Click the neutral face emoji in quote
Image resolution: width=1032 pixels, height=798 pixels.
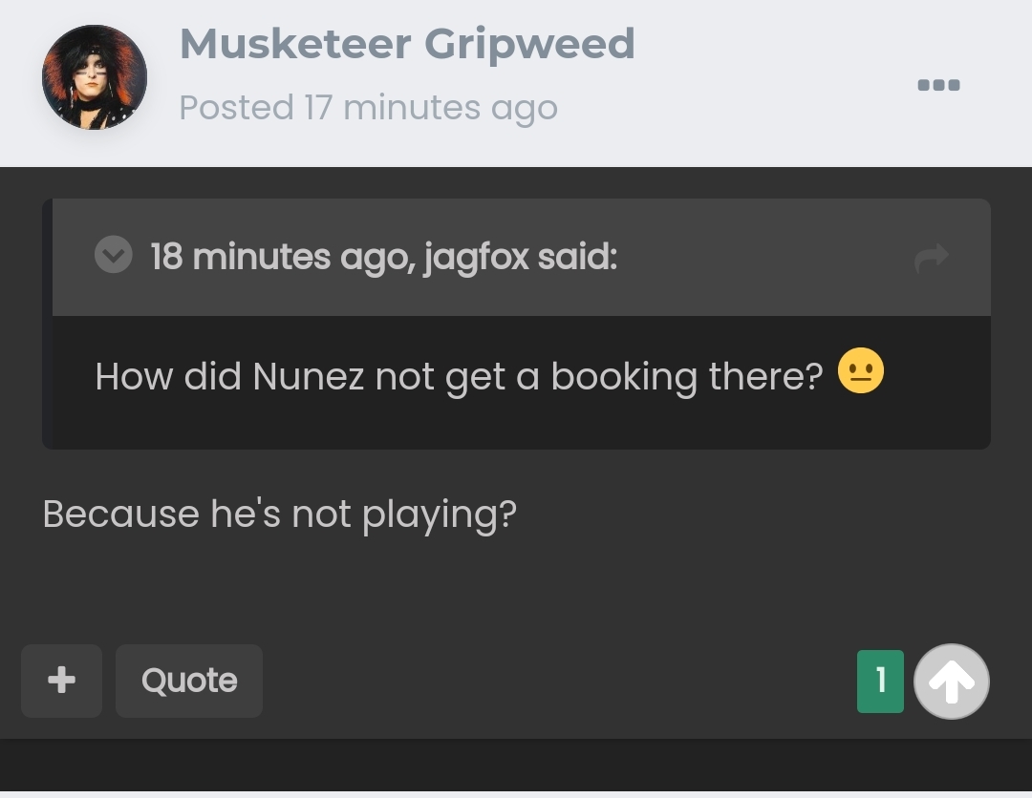pos(861,370)
